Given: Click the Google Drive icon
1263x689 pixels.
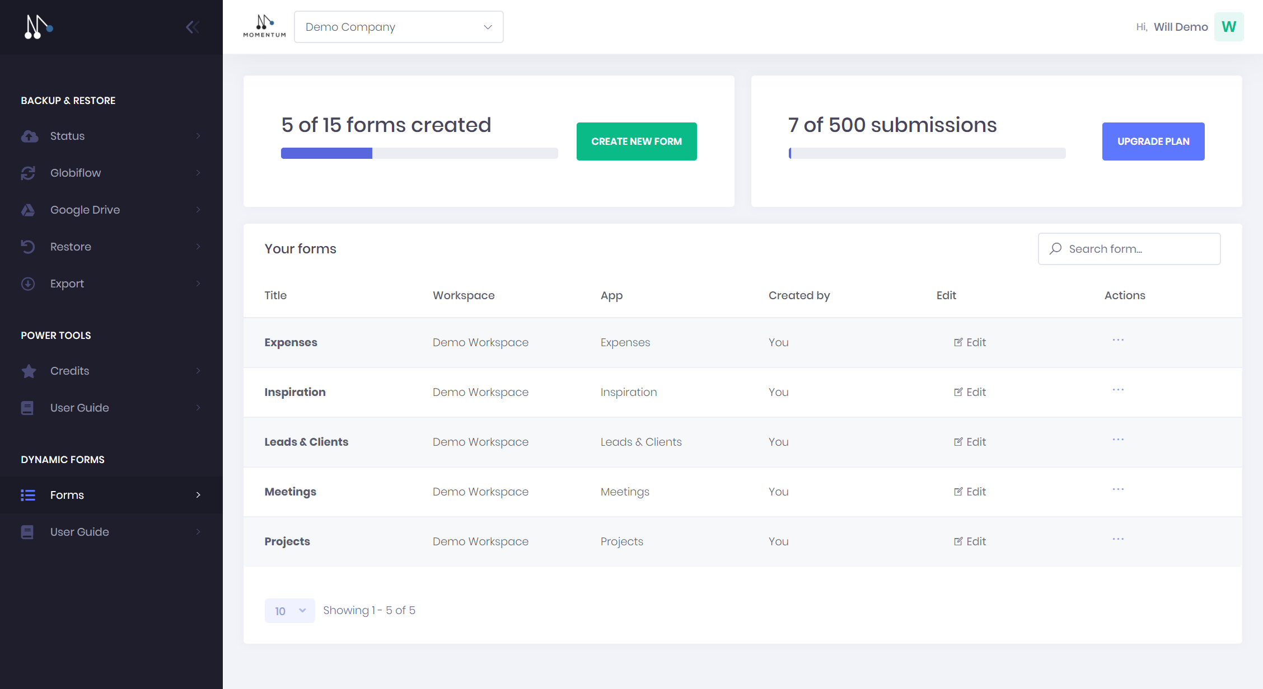Looking at the screenshot, I should click(x=28, y=210).
